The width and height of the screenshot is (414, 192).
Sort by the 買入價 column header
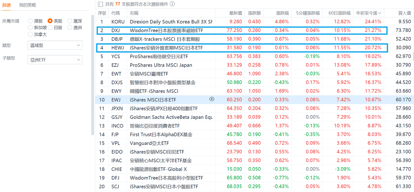pos(405,13)
